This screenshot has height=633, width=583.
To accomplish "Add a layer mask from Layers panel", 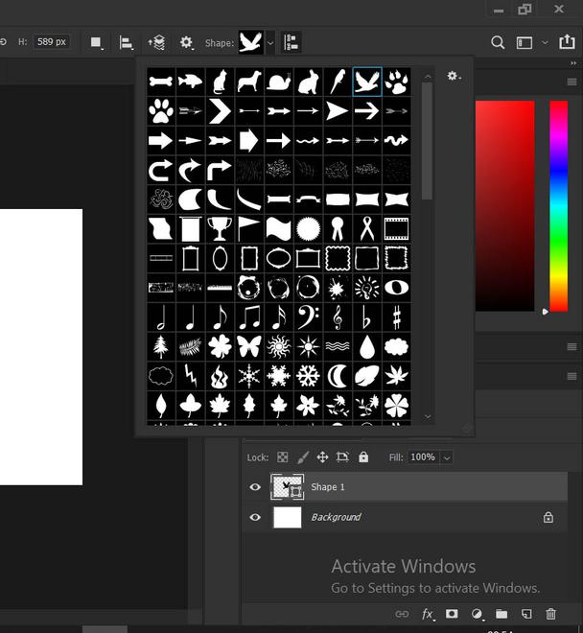I will click(452, 614).
